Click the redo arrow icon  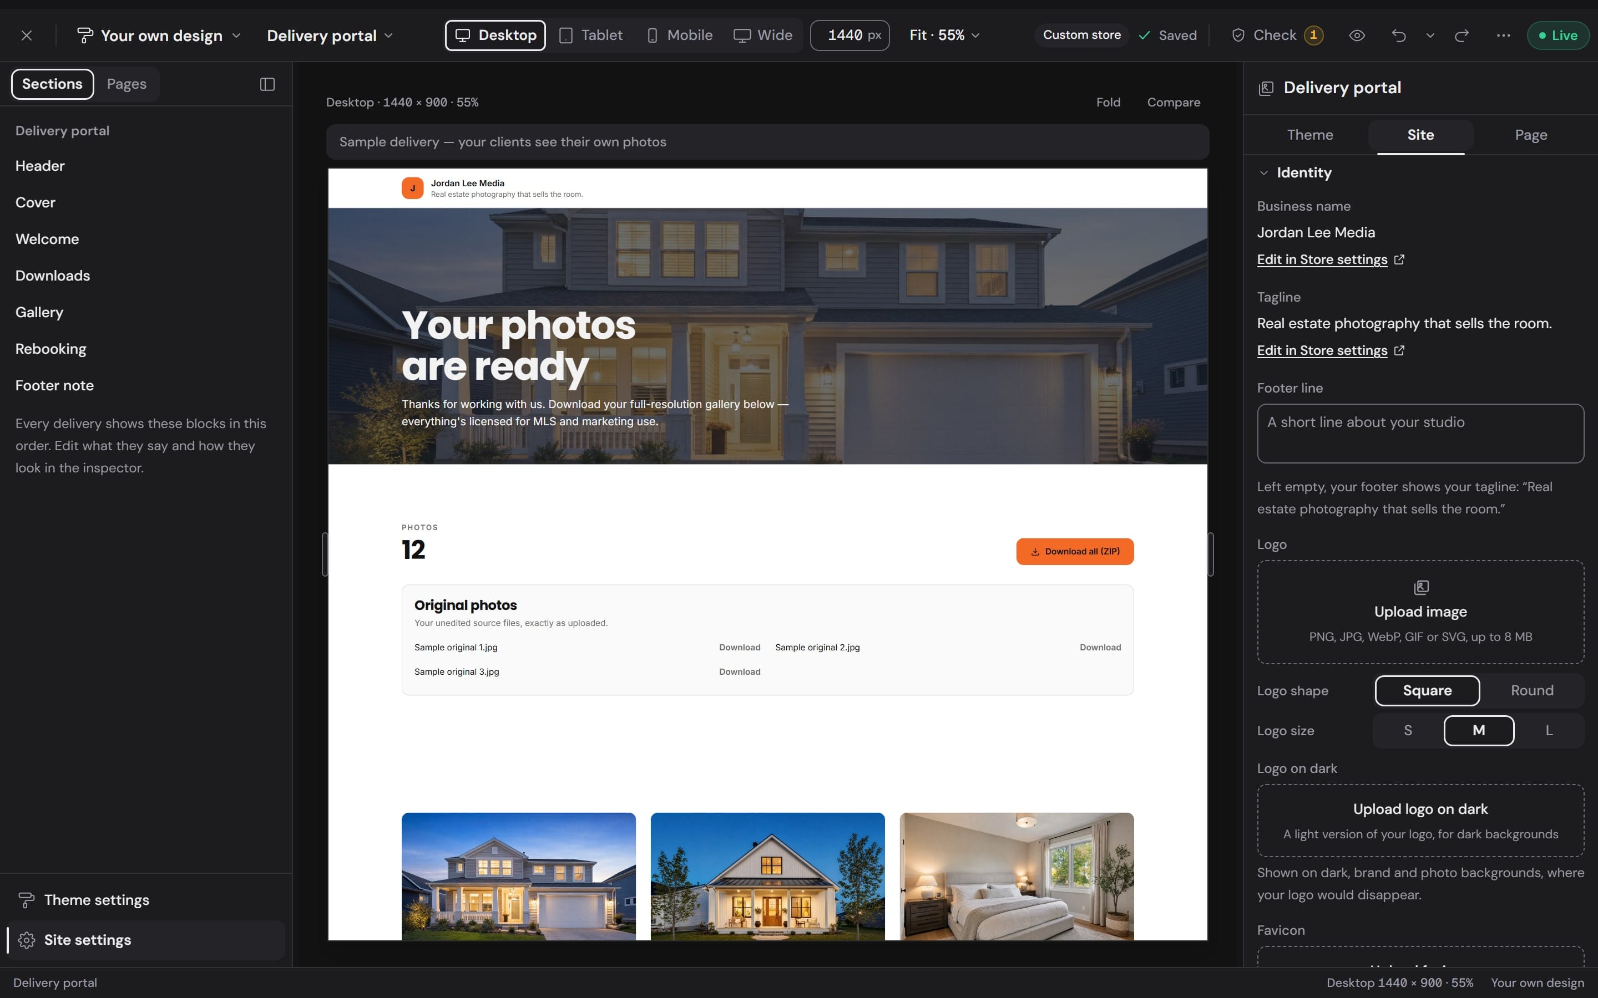click(1462, 35)
